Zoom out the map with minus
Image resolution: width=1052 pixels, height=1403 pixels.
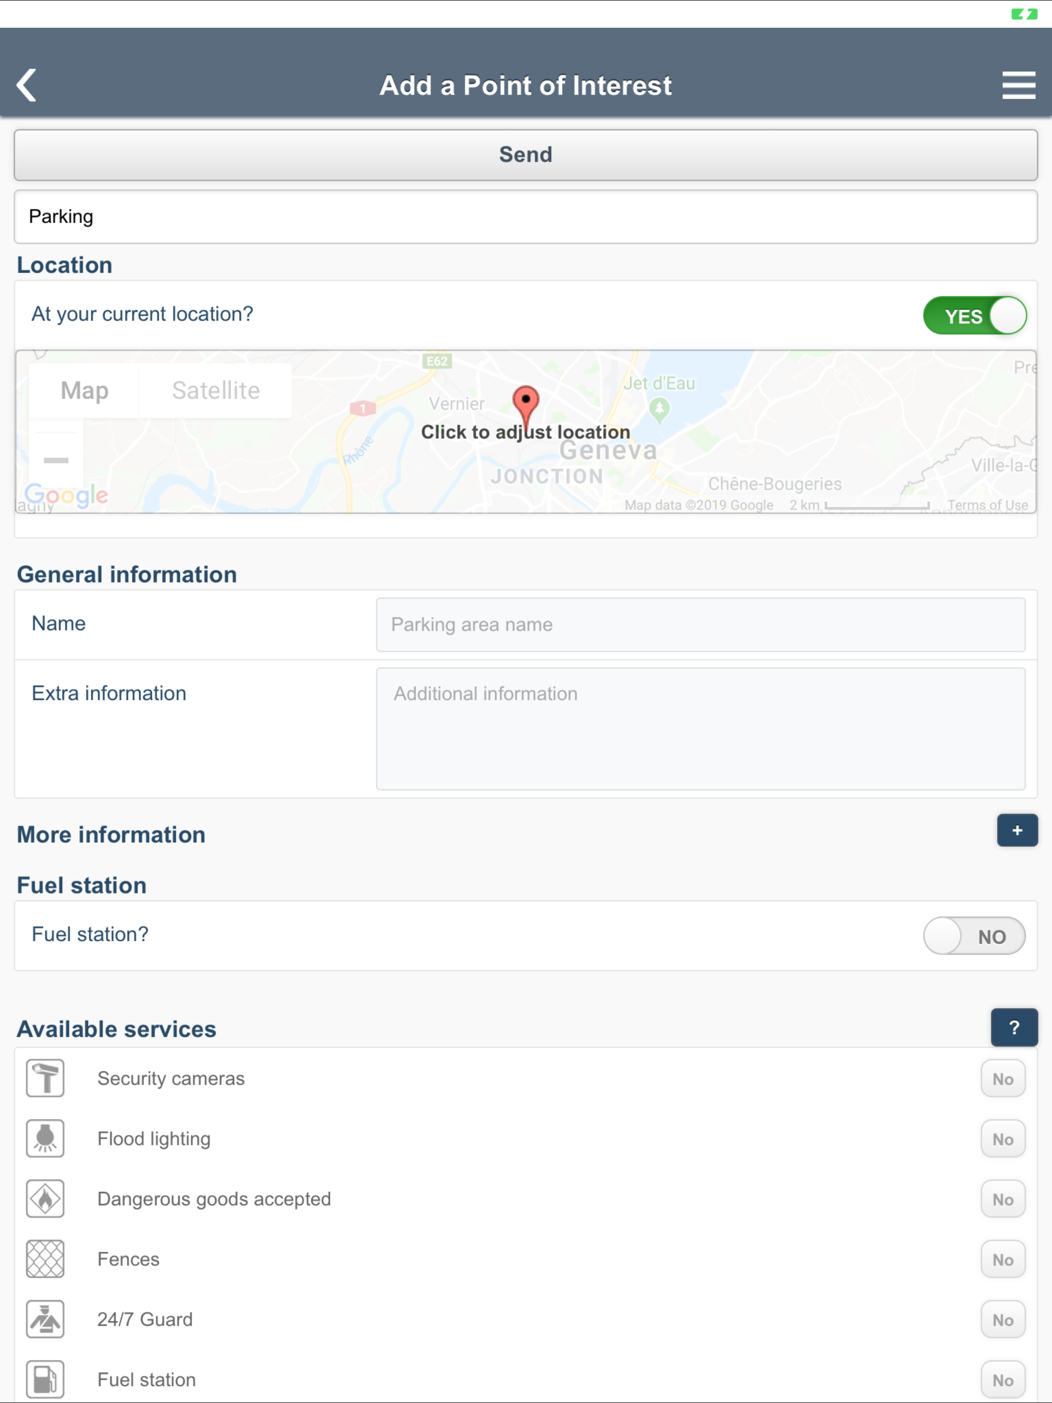(56, 460)
